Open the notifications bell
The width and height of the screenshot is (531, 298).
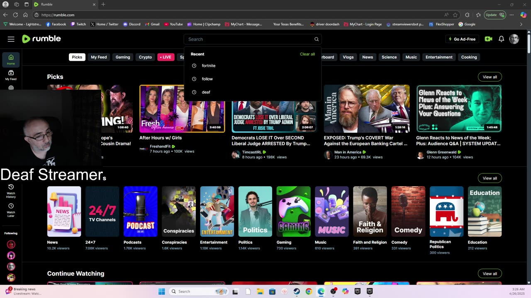(x=501, y=39)
